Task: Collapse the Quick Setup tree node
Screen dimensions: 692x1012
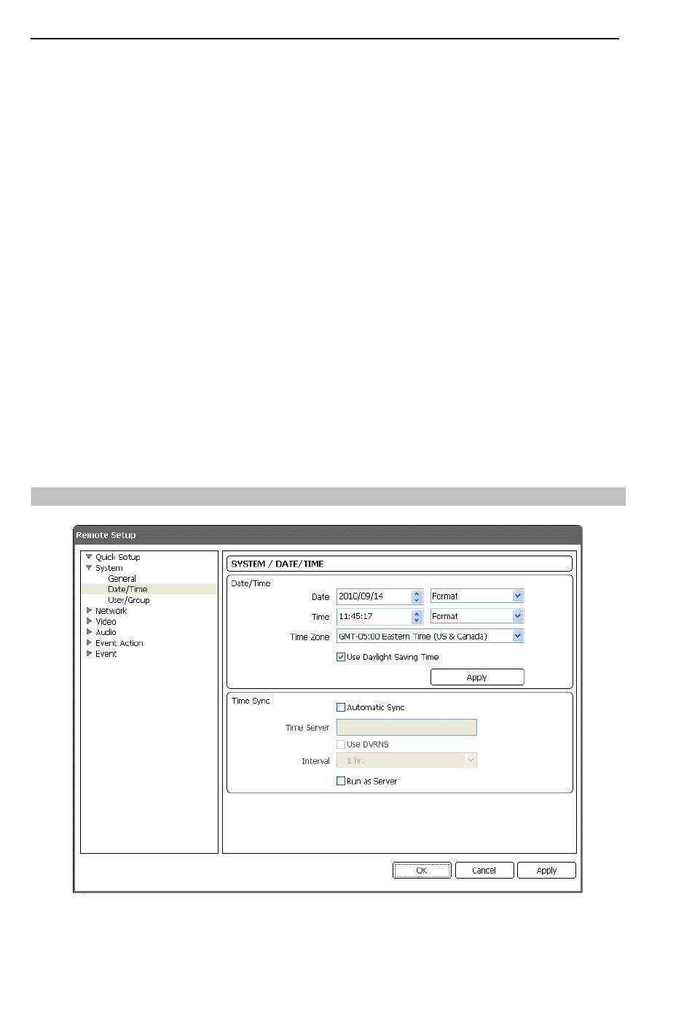Action: pos(89,557)
